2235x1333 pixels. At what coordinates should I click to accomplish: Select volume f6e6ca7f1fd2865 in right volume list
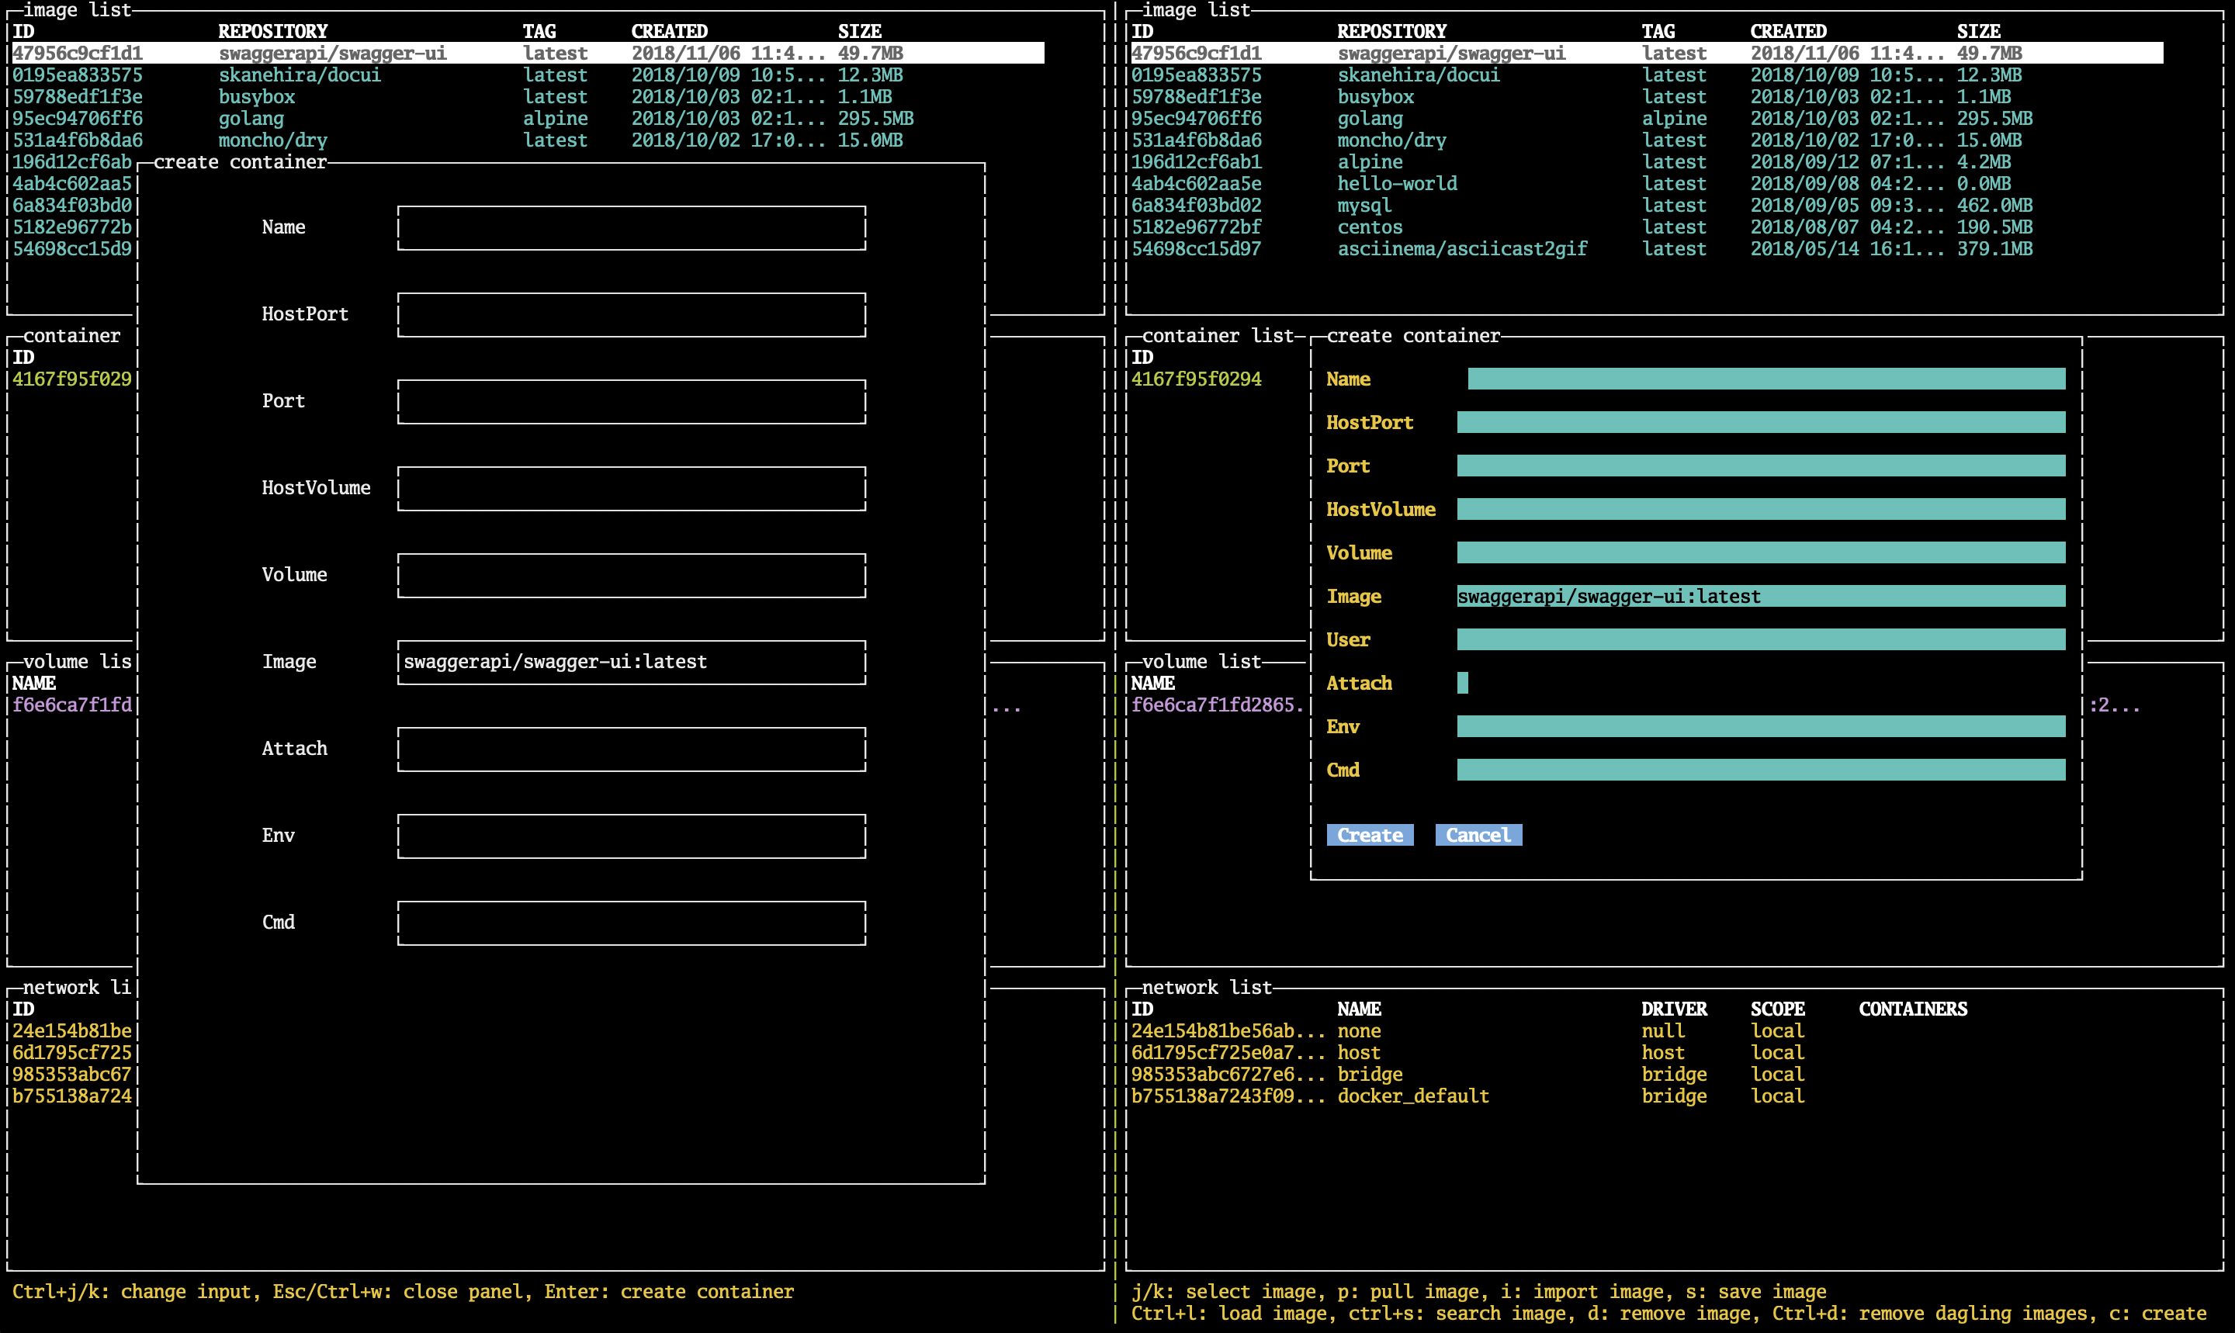(1217, 705)
